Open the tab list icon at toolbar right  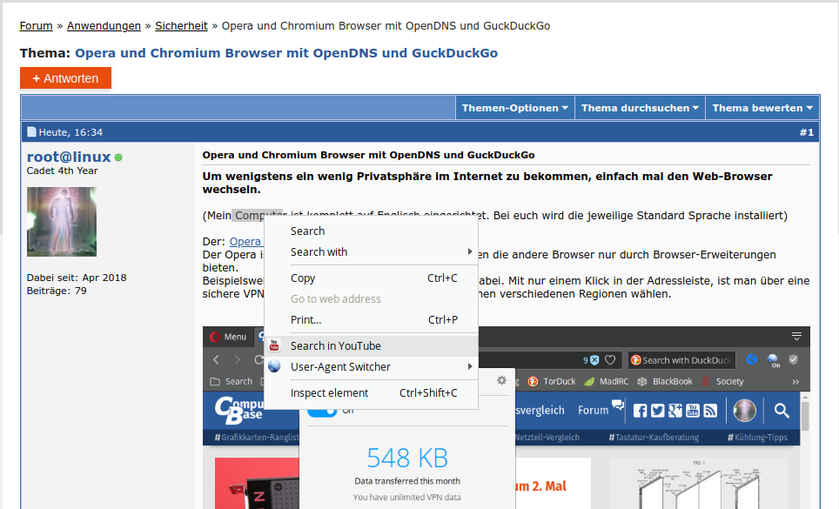coord(796,337)
